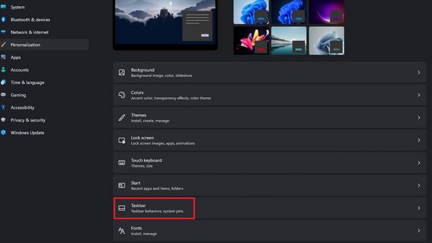Select the Fonts icon
The width and height of the screenshot is (432, 243).
122,231
